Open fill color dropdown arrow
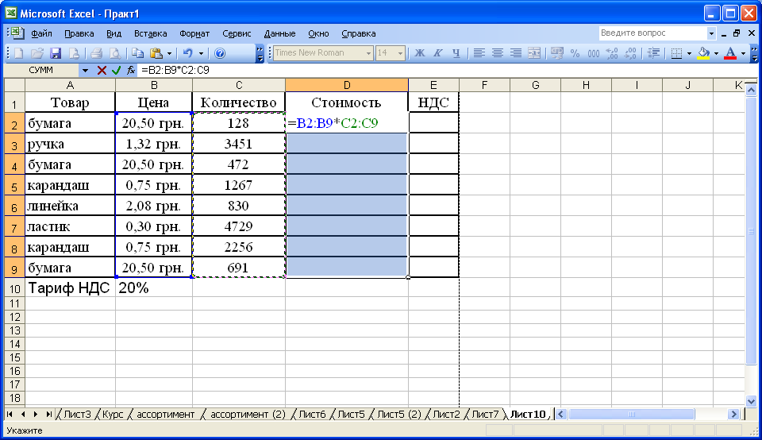Viewport: 762px width, 440px height. (716, 53)
